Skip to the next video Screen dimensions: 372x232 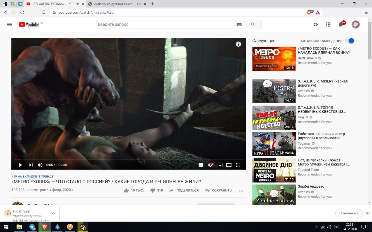coord(31,165)
